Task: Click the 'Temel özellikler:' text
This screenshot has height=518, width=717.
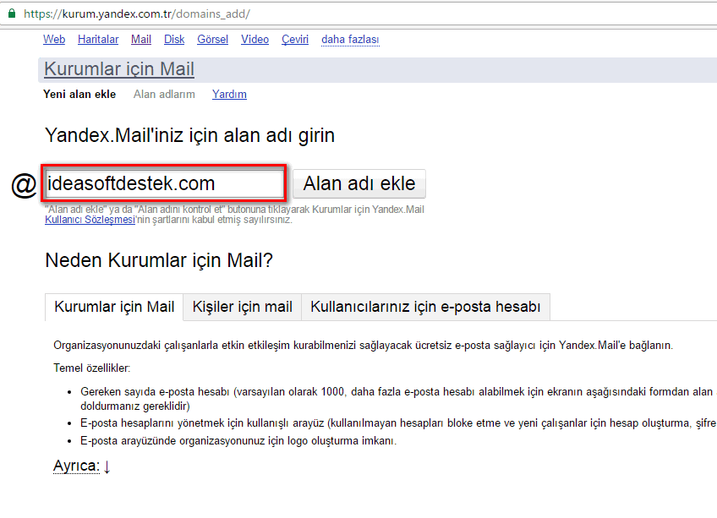Action: click(x=92, y=368)
